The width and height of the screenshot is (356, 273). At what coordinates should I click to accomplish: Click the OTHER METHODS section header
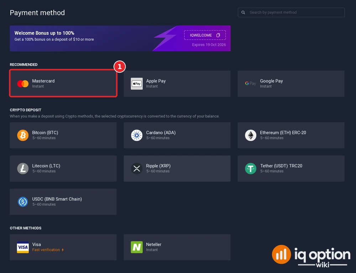point(25,228)
